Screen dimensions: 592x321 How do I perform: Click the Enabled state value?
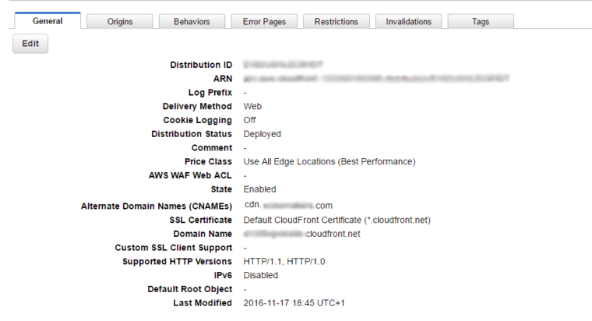259,189
